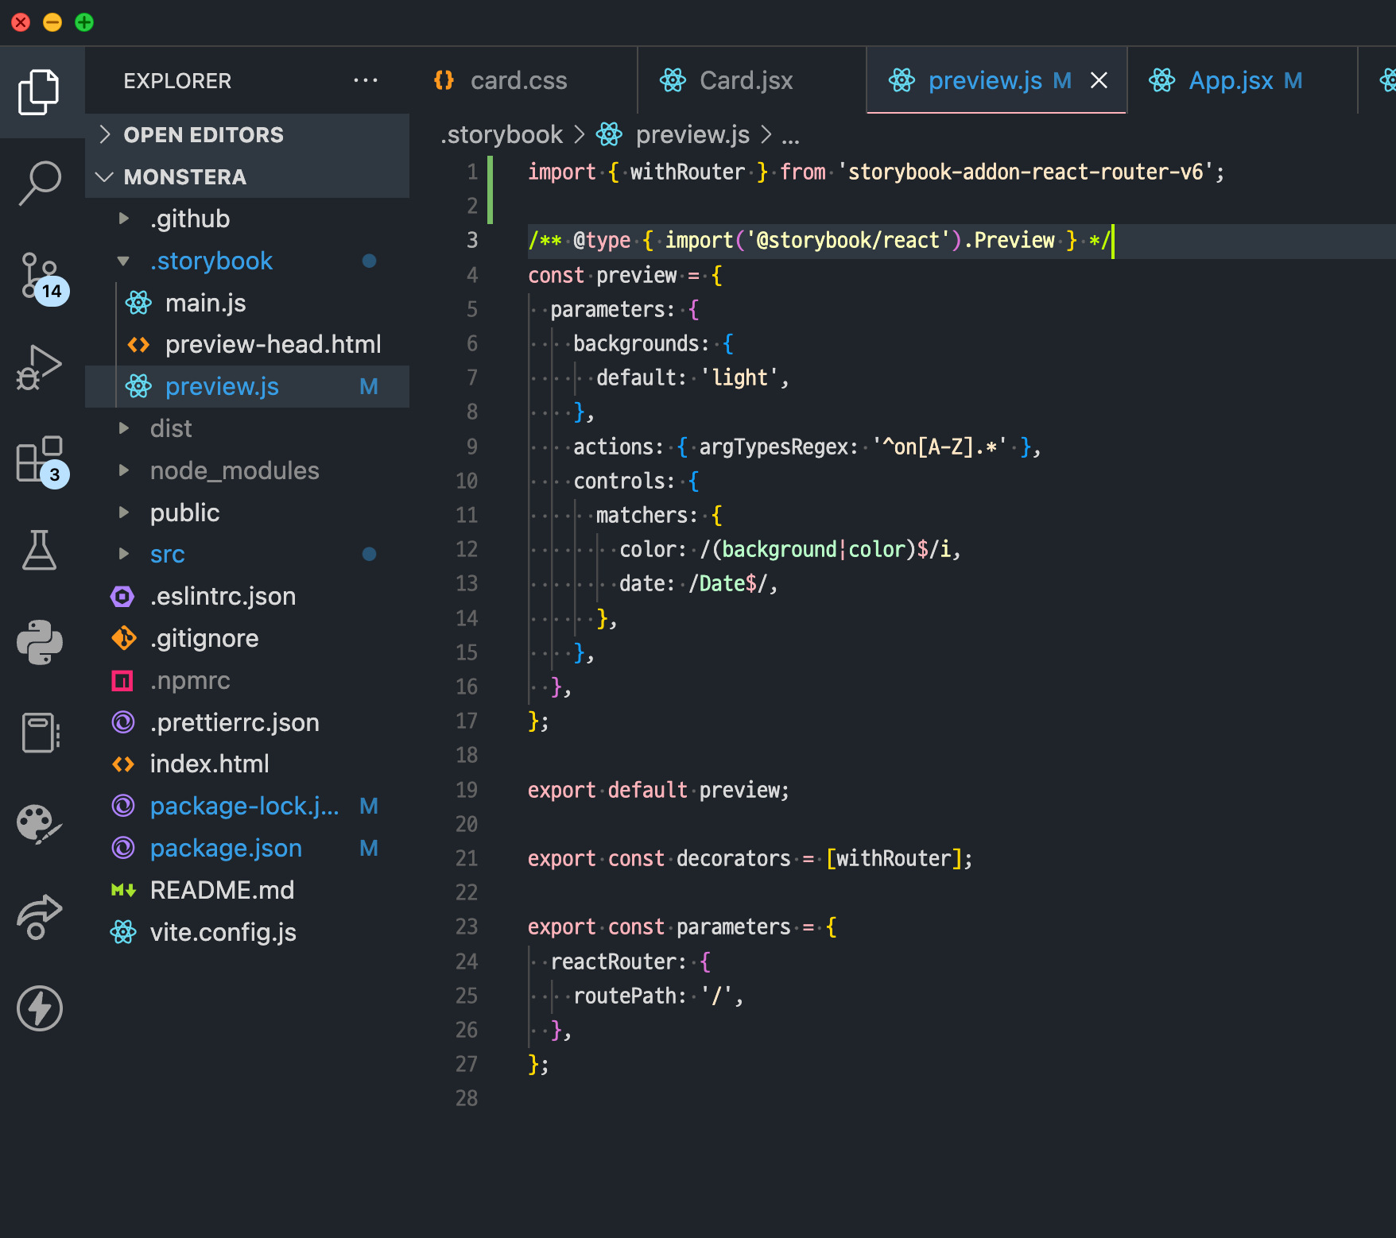
Task: Open the notebook icon in activity bar
Action: (x=40, y=733)
